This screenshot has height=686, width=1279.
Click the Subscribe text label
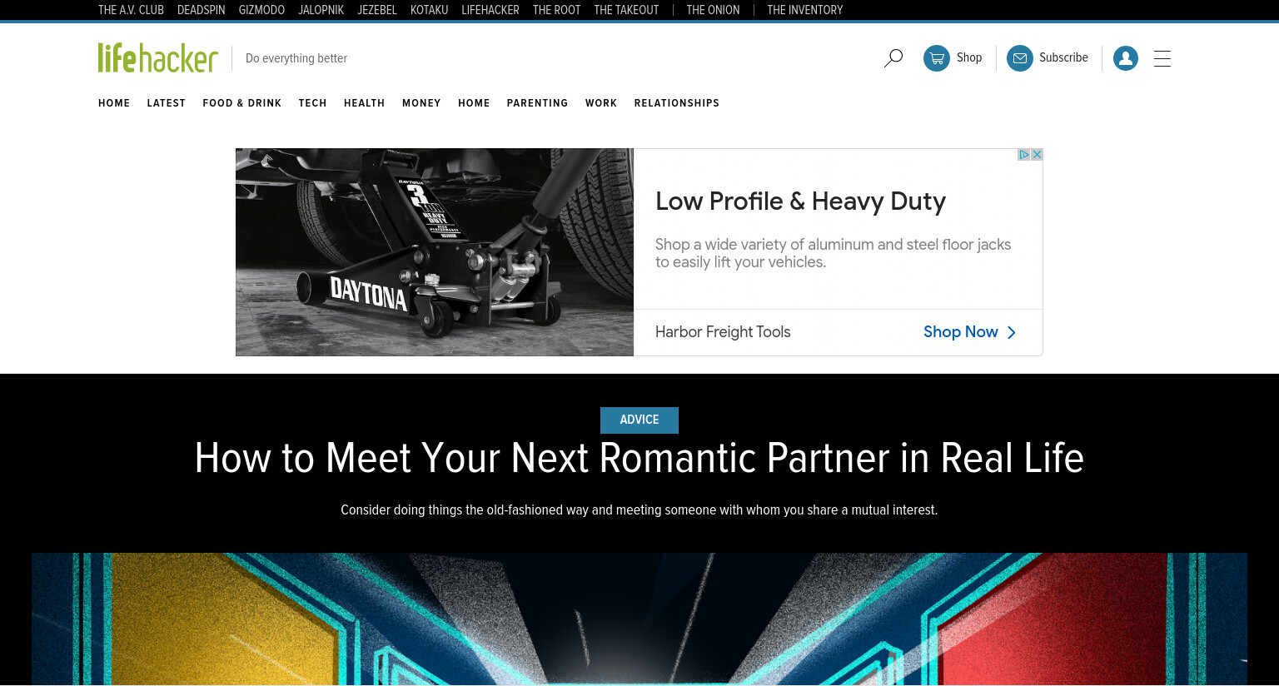click(1063, 57)
